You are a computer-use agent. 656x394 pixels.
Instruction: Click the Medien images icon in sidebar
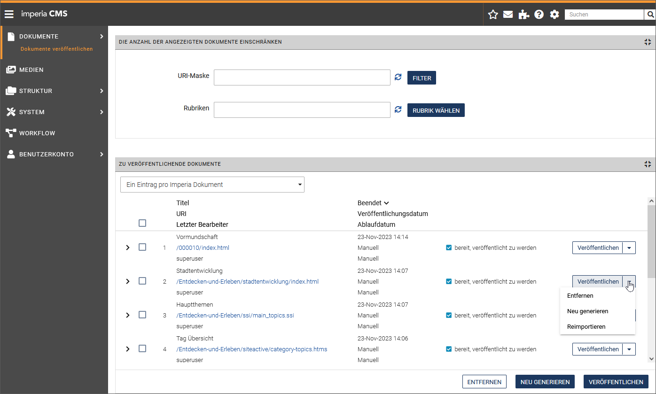[x=11, y=70]
